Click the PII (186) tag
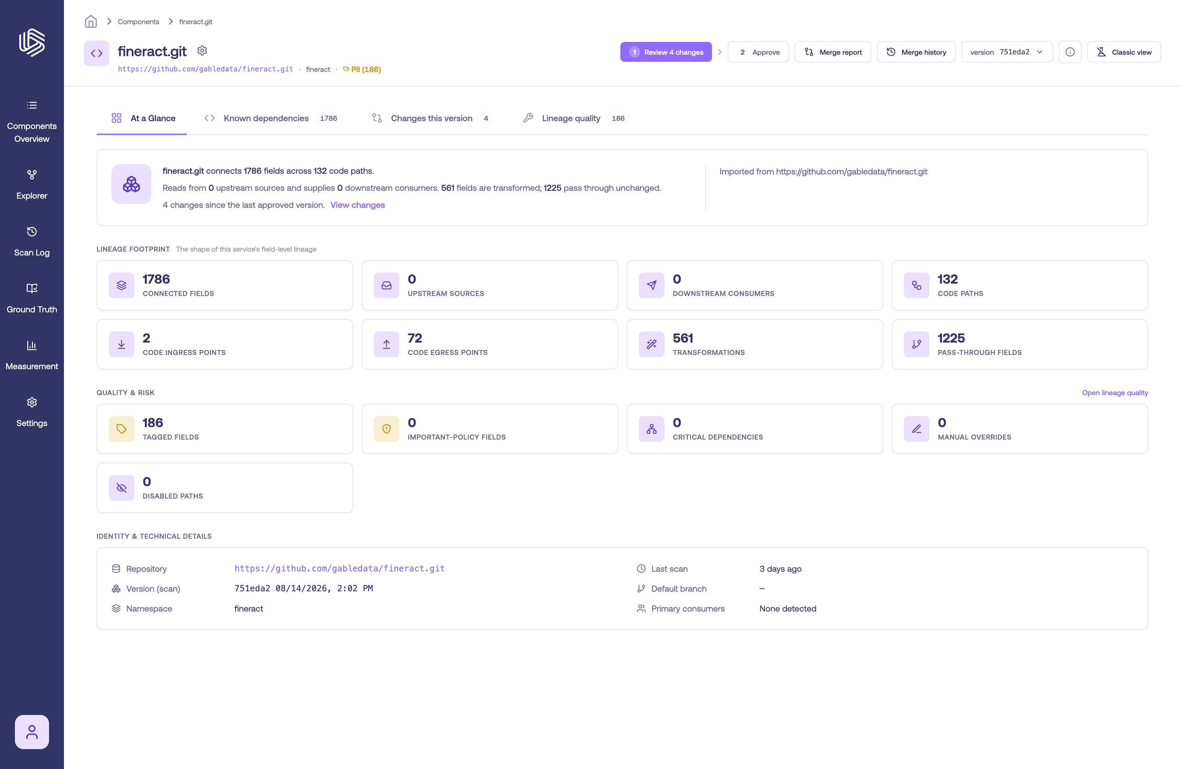 362,70
